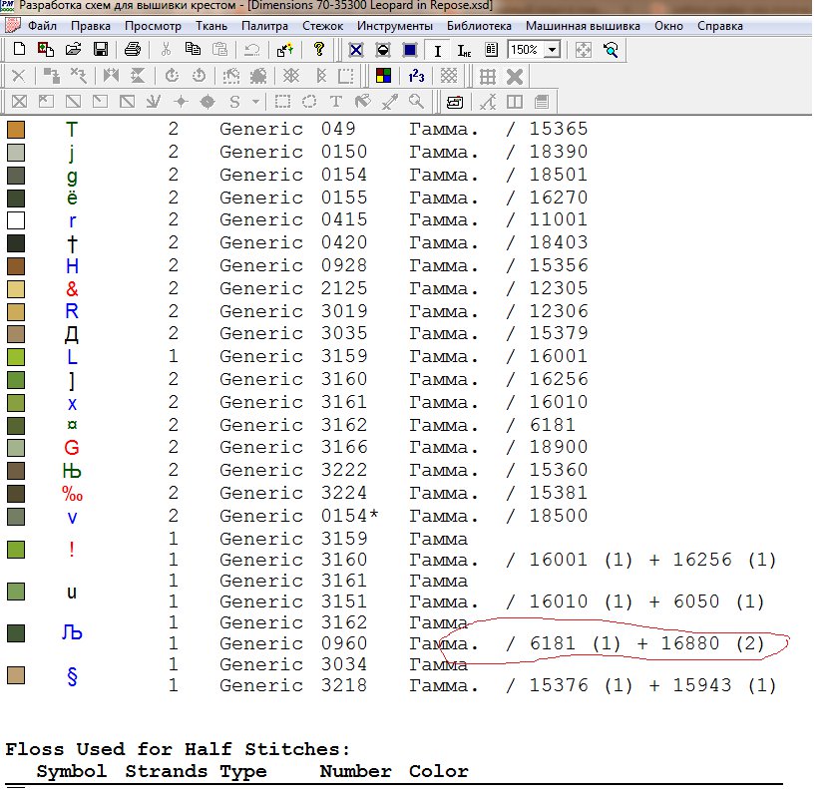Image resolution: width=832 pixels, height=798 pixels.
Task: Open the Машинная вышивка menu
Action: click(582, 26)
